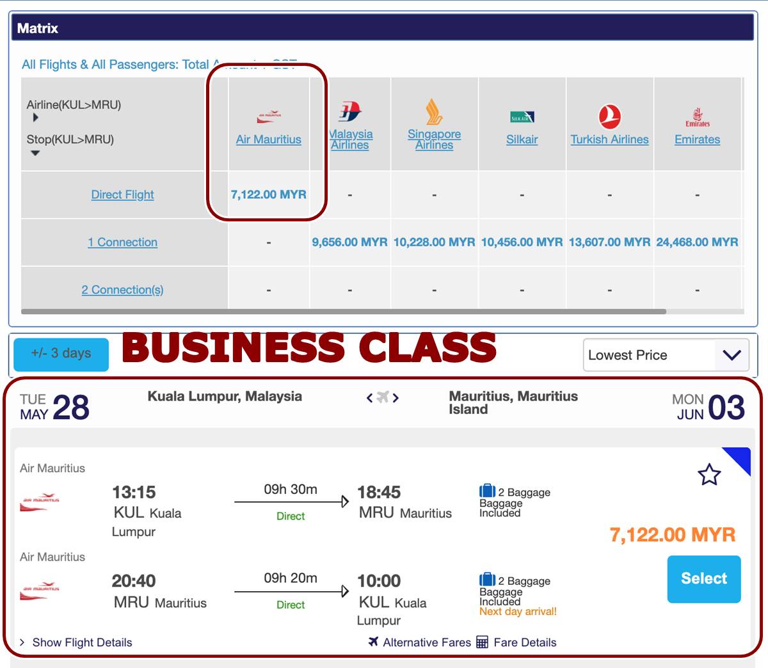Select the 13,607.00 MYR Turkish Airlines fare
768x668 pixels.
(x=609, y=242)
